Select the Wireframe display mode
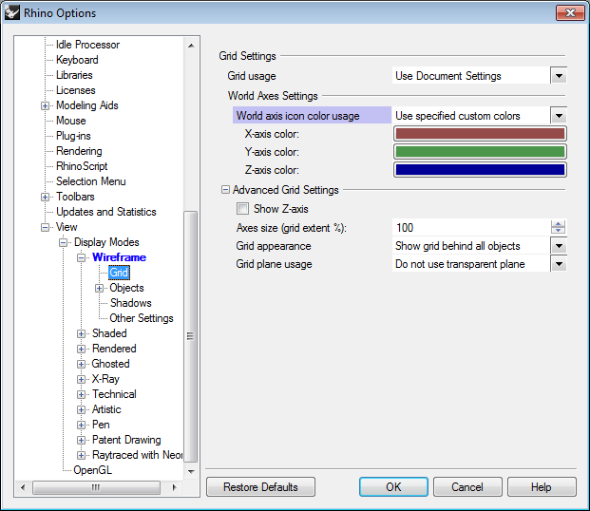This screenshot has width=590, height=511. pos(120,257)
